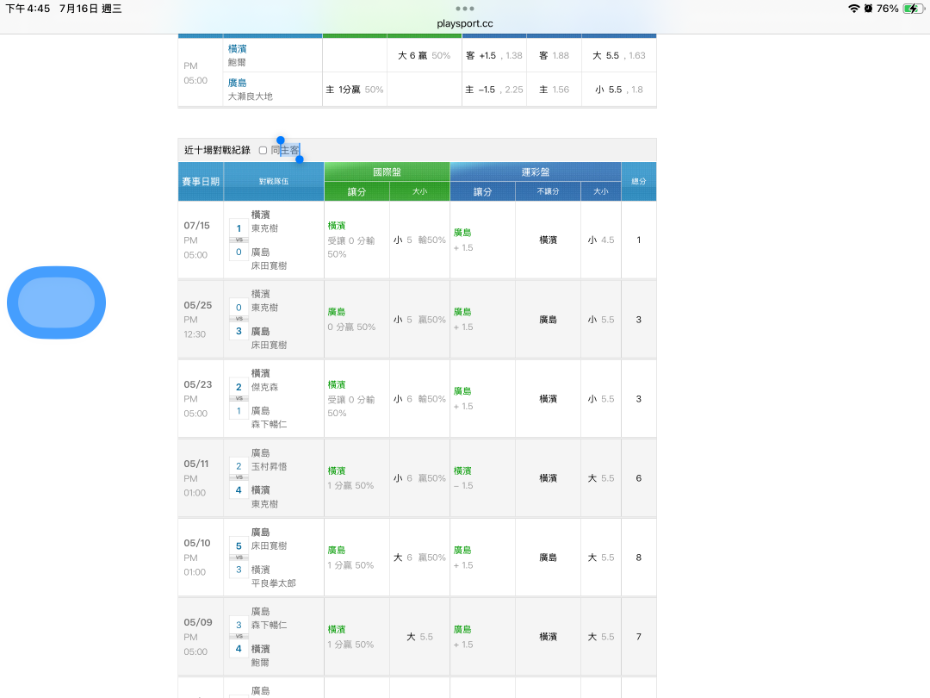Click total score 6 in 05/11 row
The height and width of the screenshot is (698, 930).
(639, 477)
